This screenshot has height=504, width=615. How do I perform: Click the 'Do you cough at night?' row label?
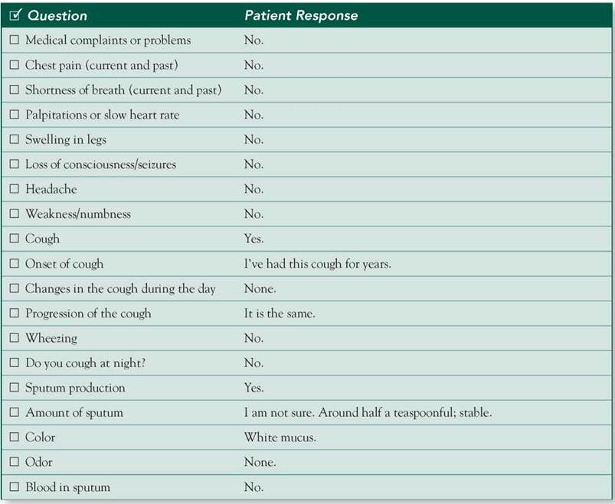(x=86, y=363)
